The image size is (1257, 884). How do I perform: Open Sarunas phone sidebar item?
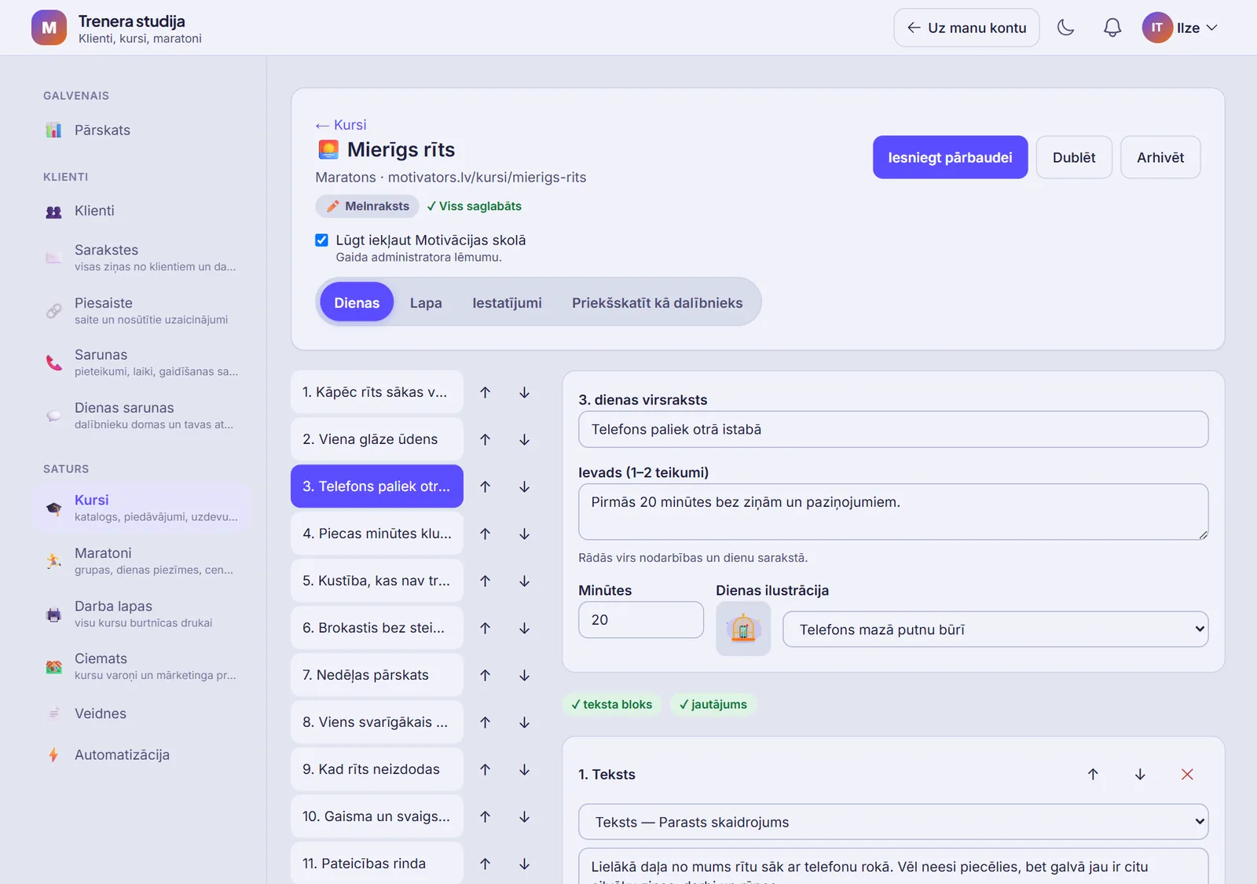click(141, 362)
